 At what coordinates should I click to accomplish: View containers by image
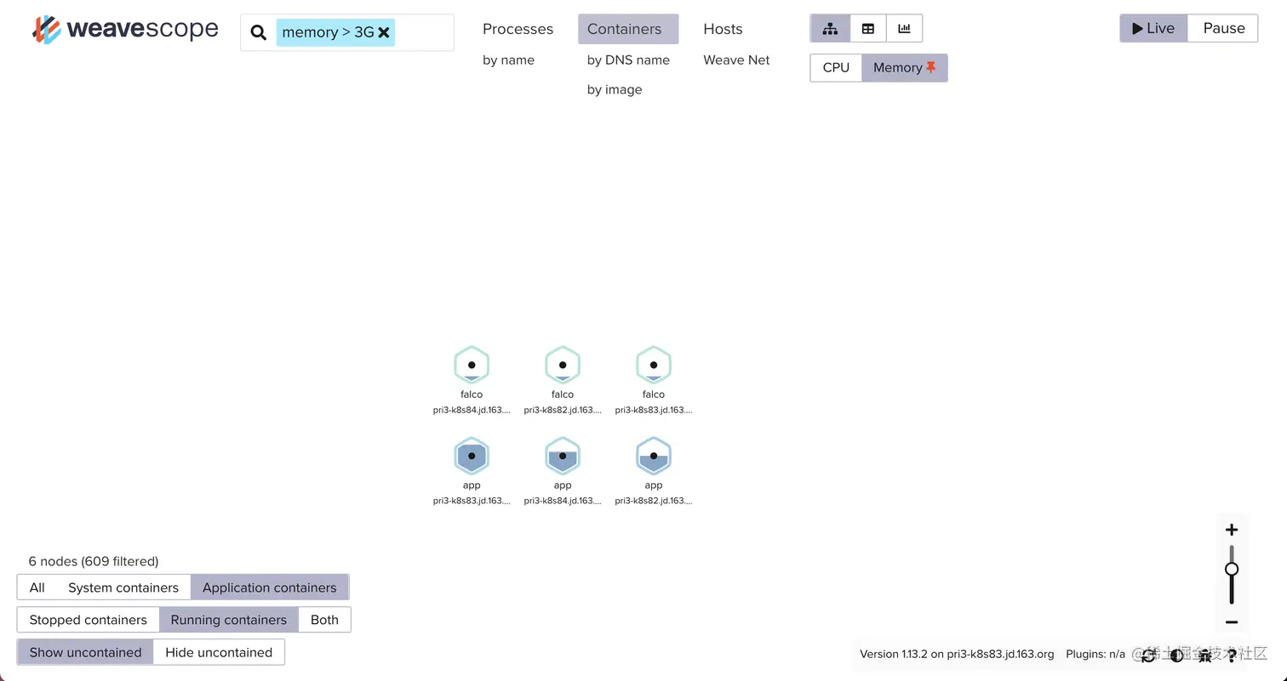pos(615,89)
